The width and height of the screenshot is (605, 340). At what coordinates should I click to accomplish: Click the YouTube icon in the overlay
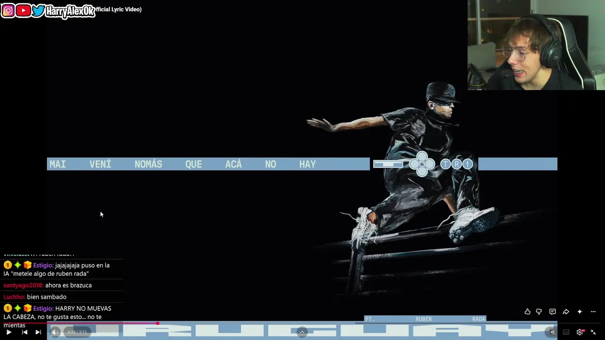point(23,10)
